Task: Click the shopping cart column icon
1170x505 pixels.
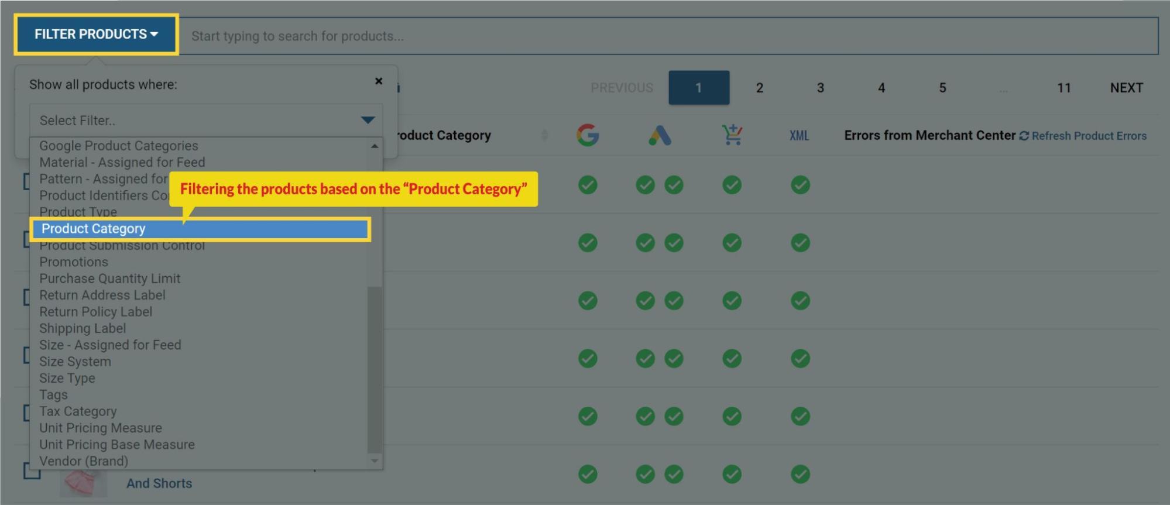Action: pos(732,135)
